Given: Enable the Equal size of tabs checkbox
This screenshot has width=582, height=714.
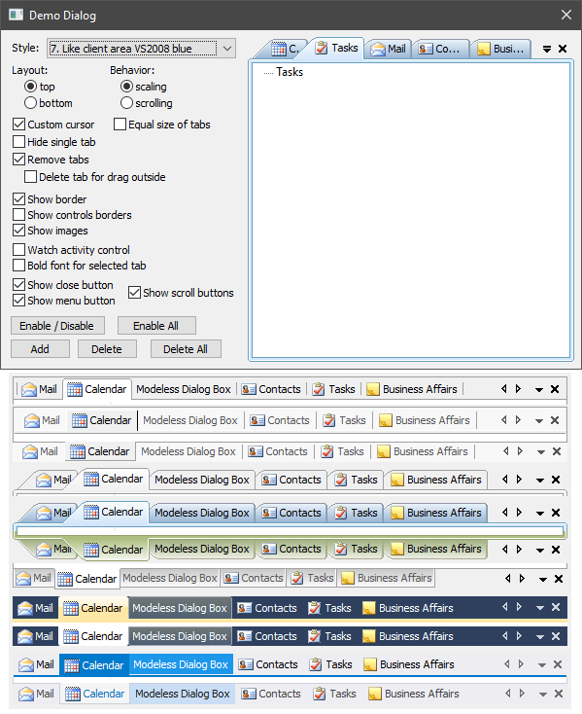Looking at the screenshot, I should (x=120, y=125).
